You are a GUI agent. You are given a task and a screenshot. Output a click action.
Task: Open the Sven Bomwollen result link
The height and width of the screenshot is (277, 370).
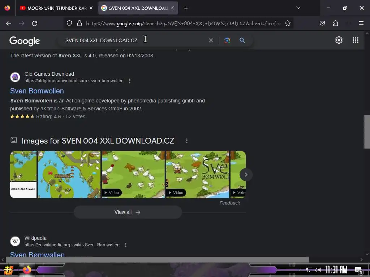coord(37,91)
